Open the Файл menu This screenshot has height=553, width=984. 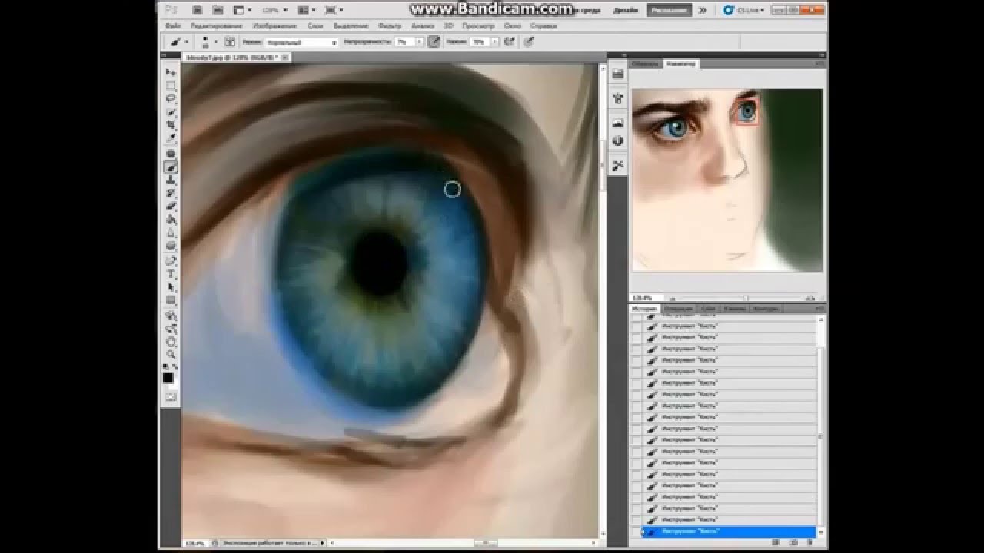pyautogui.click(x=175, y=25)
